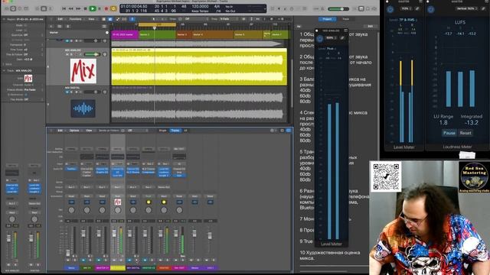Toggle the region Loop checkbox in inspector

tap(25, 31)
